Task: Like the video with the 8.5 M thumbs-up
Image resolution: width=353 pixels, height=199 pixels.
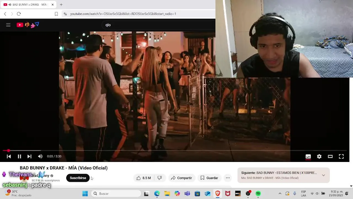Action: (143, 178)
